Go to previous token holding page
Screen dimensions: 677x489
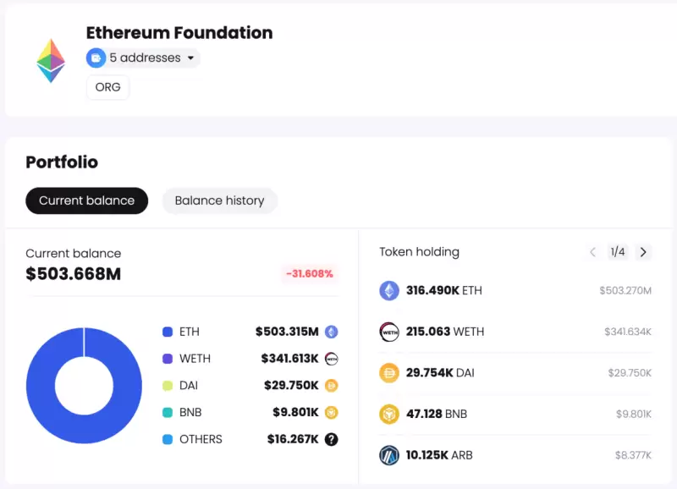[x=592, y=252]
